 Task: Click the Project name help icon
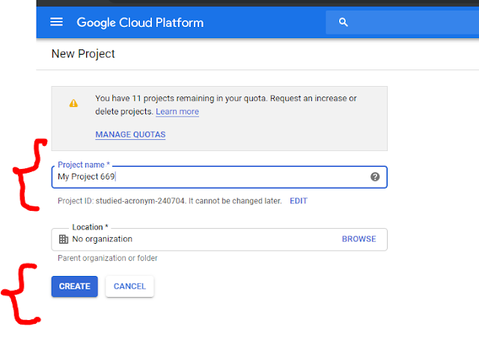point(375,177)
